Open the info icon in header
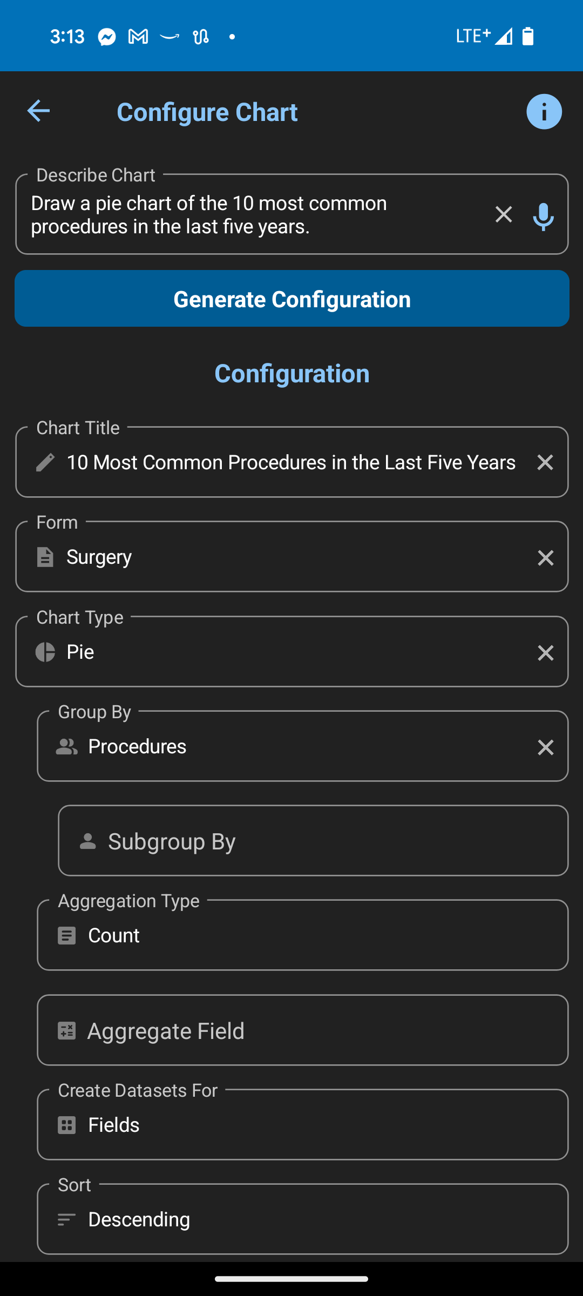583x1296 pixels. [x=544, y=112]
